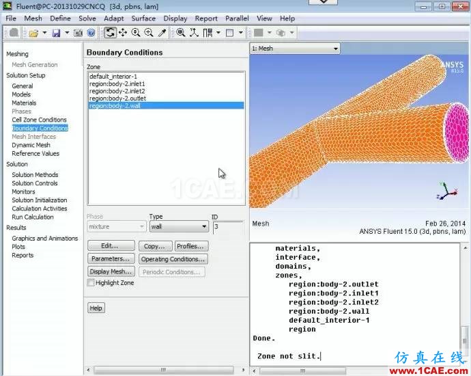Toggle the Highlight Zone checkbox
Image resolution: width=471 pixels, height=376 pixels.
pos(90,283)
